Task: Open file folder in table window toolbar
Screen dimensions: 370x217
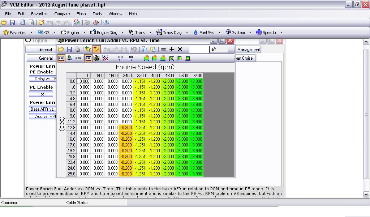Action: (61, 49)
